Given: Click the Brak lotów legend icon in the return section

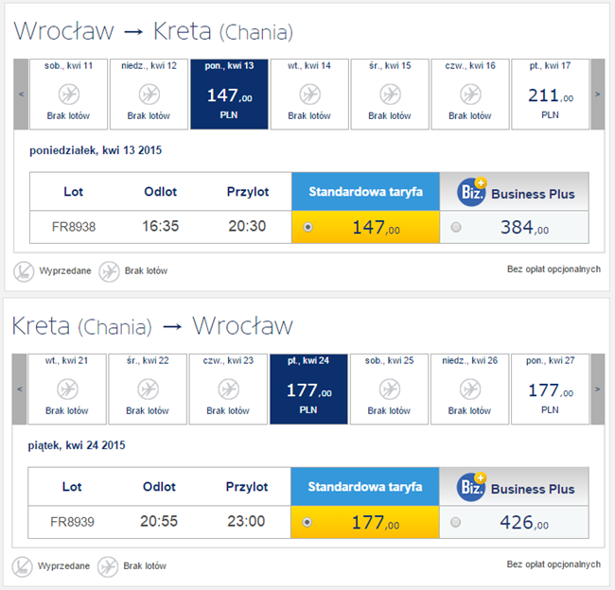Looking at the screenshot, I should point(109,565).
